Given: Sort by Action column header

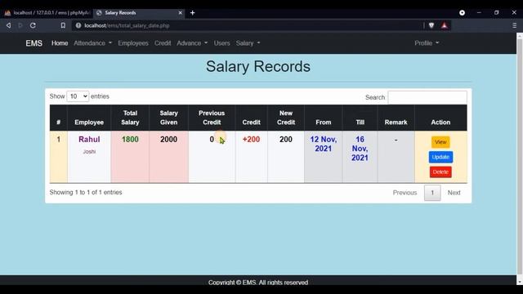Looking at the screenshot, I should pyautogui.click(x=440, y=118).
